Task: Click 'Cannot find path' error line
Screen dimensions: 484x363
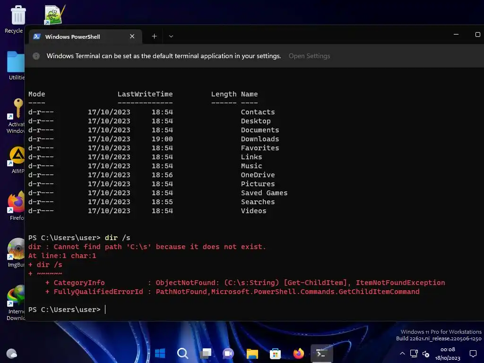Action: [147, 247]
